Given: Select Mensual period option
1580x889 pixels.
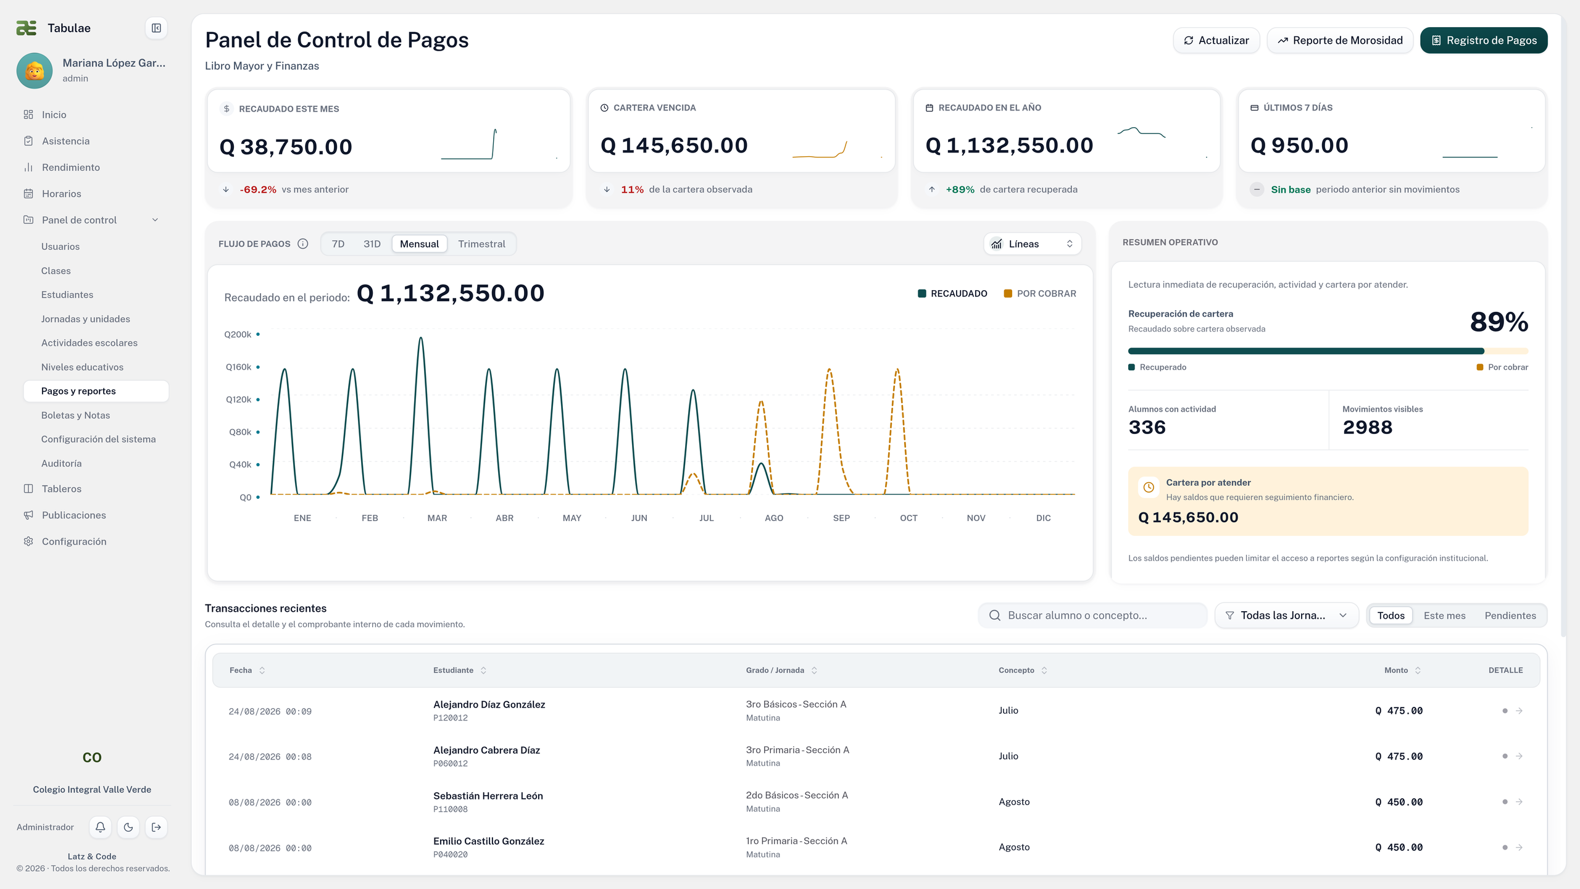Looking at the screenshot, I should click(419, 244).
